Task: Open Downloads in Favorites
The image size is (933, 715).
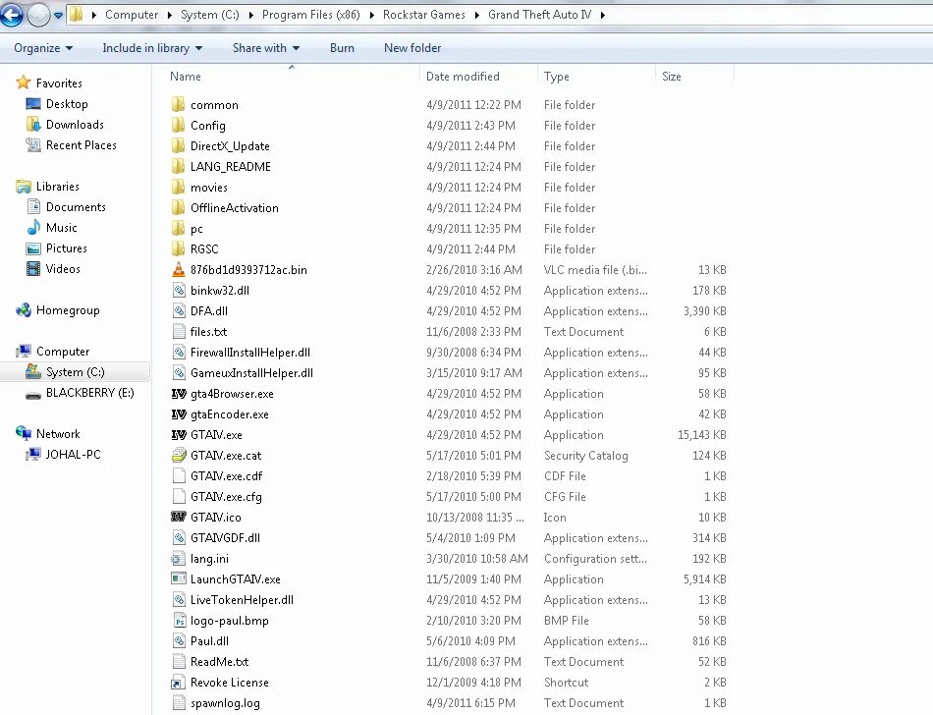Action: pyautogui.click(x=75, y=125)
